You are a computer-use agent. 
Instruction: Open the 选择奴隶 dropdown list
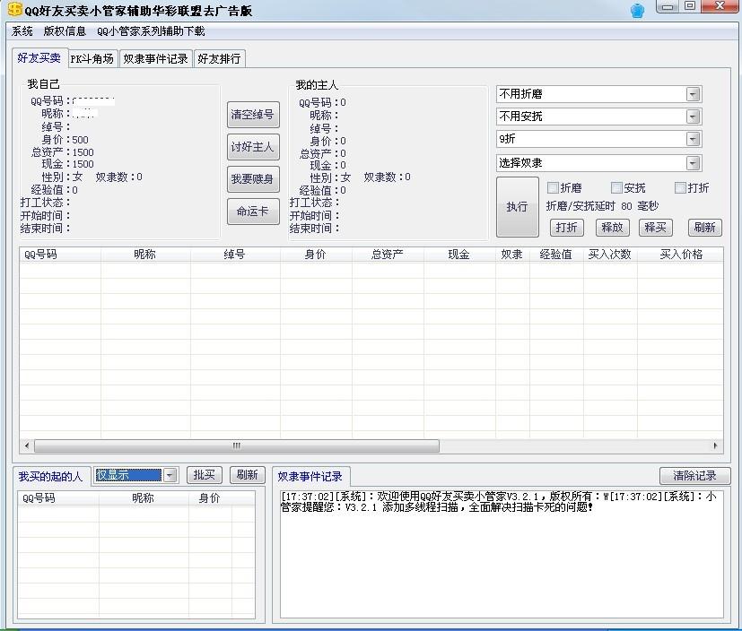693,163
